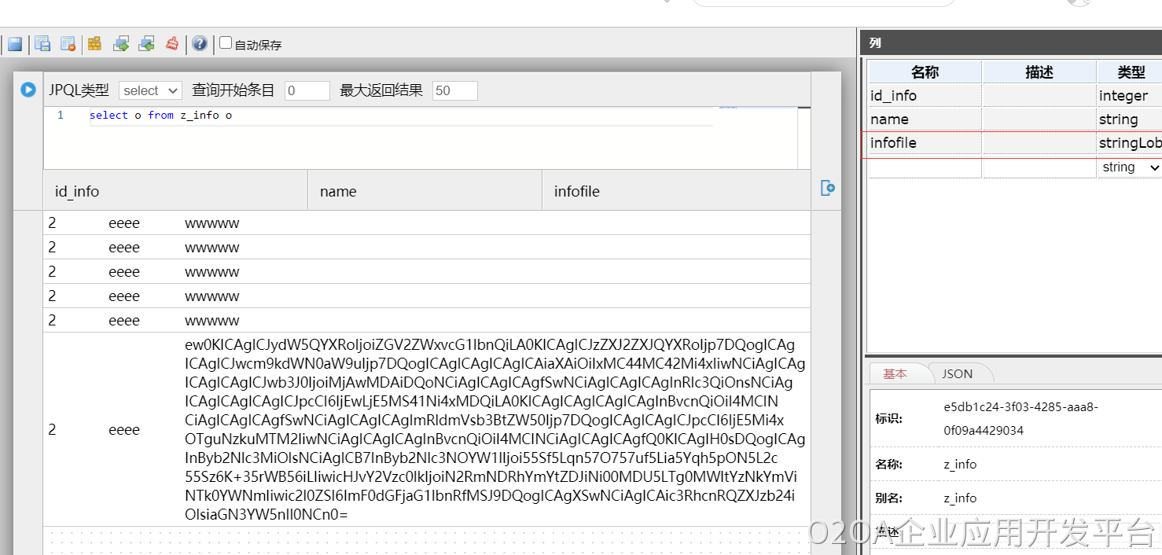The image size is (1162, 555).
Task: Click the add-document icon beside the infofile header
Action: click(827, 188)
